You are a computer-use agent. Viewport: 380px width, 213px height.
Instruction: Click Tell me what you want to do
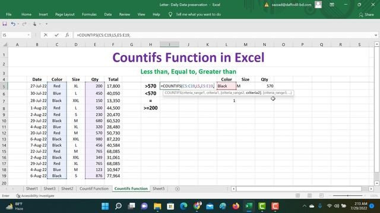[198, 14]
